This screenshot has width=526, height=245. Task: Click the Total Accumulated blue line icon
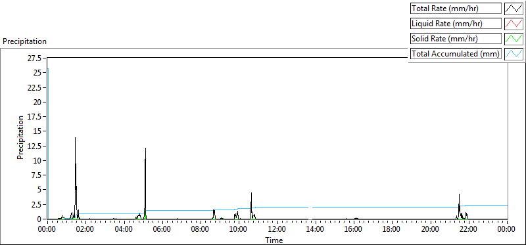coord(514,54)
